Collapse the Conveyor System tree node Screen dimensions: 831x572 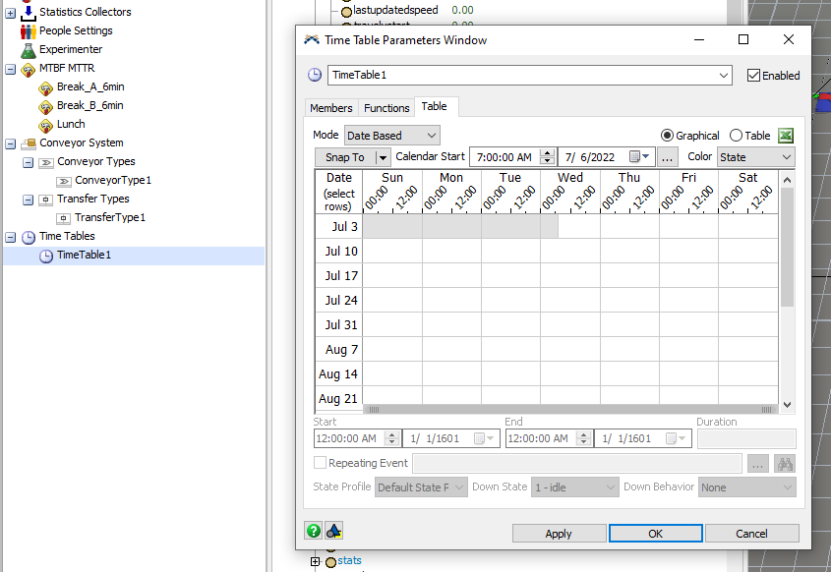(11, 143)
